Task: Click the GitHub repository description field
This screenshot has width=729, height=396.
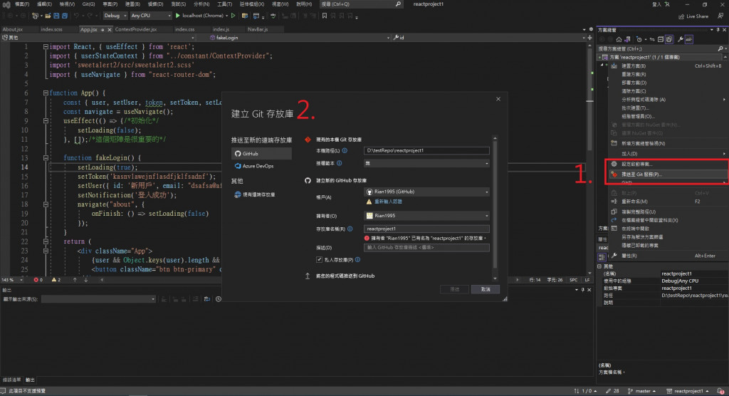Action: [x=426, y=248]
